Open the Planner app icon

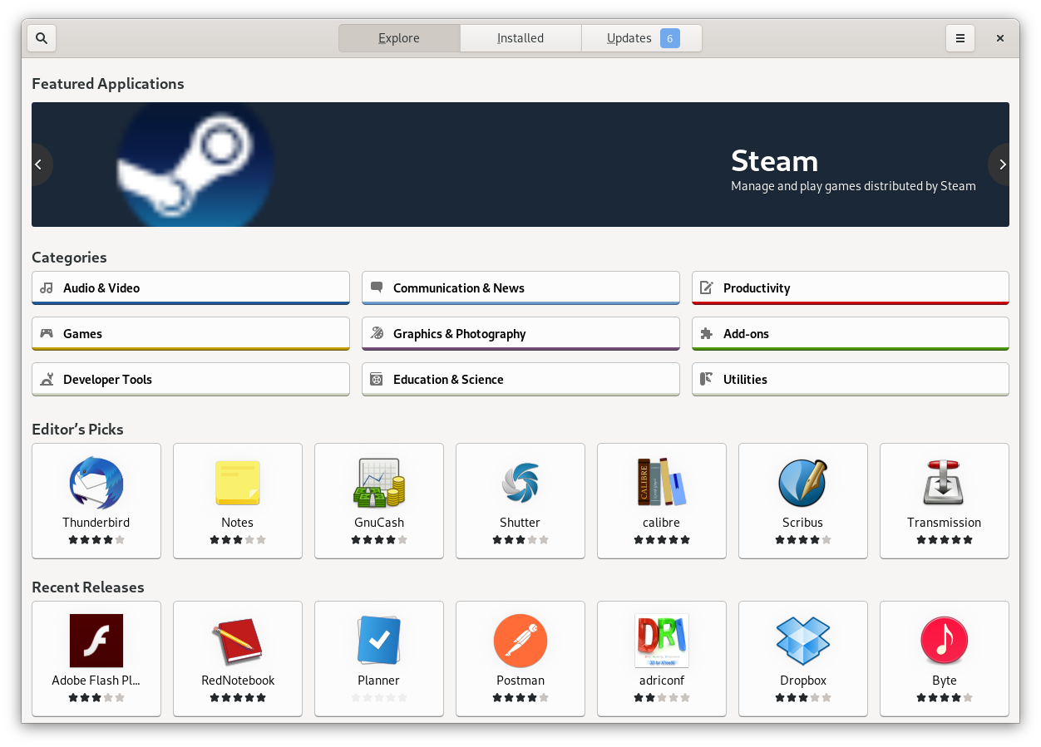(379, 641)
